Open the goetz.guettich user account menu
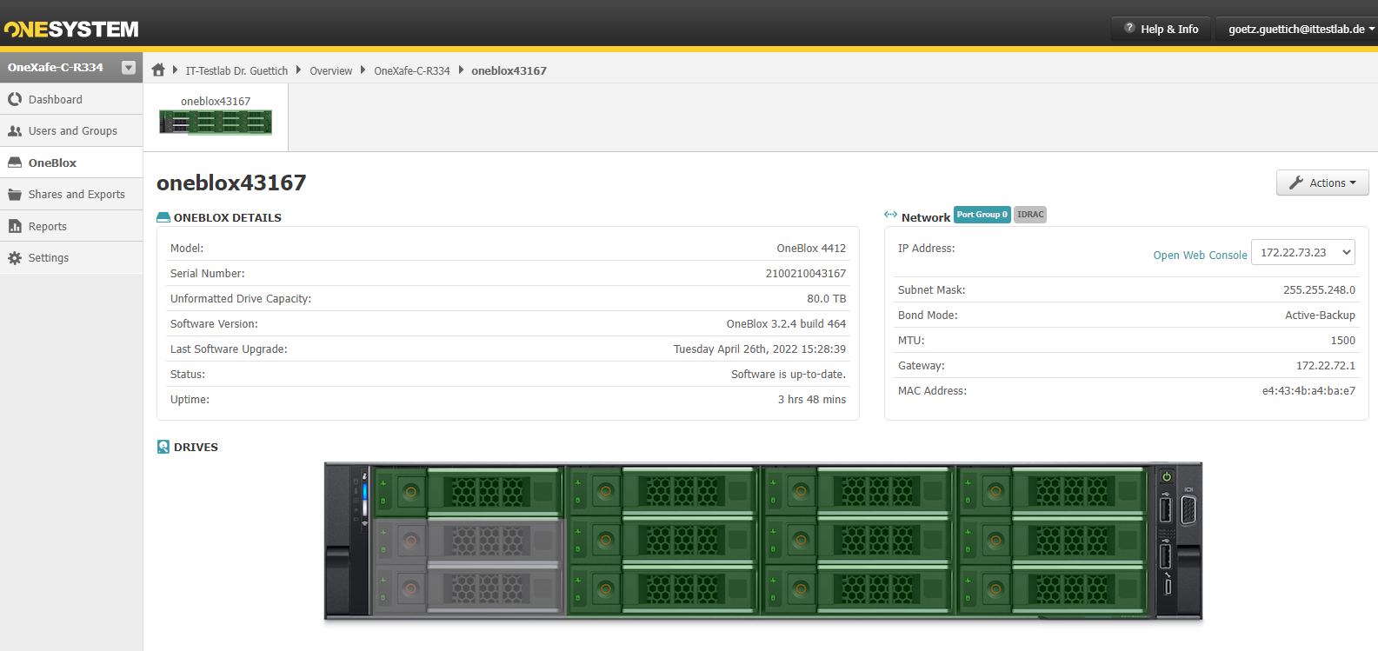This screenshot has height=651, width=1378. (x=1299, y=29)
